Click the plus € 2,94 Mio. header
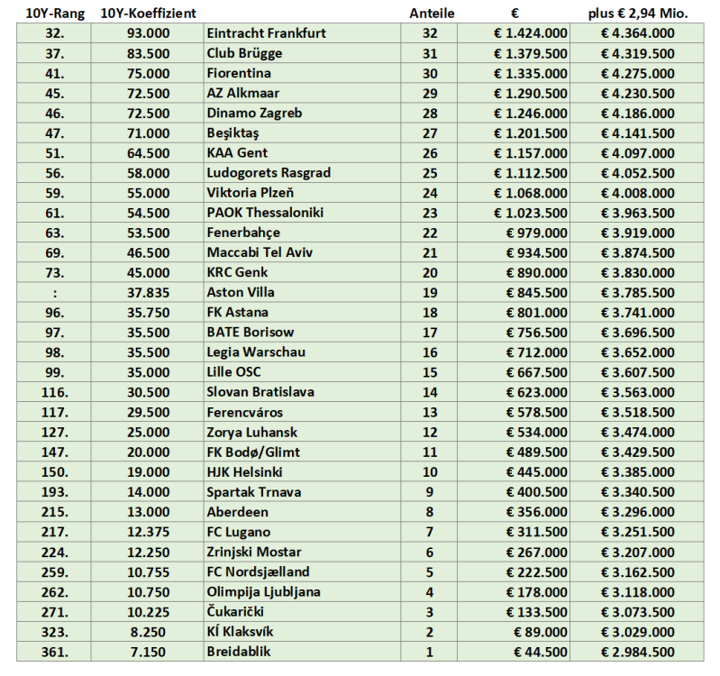This screenshot has height=676, width=720. (638, 14)
